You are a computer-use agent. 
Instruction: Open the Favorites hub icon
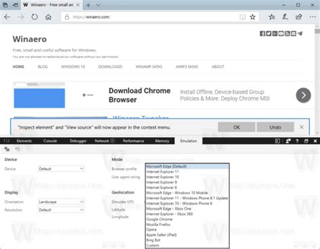pyautogui.click(x=271, y=17)
